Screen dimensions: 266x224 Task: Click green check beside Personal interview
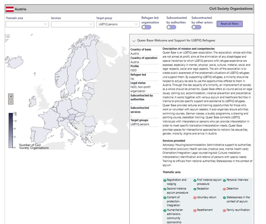tap(224, 180)
